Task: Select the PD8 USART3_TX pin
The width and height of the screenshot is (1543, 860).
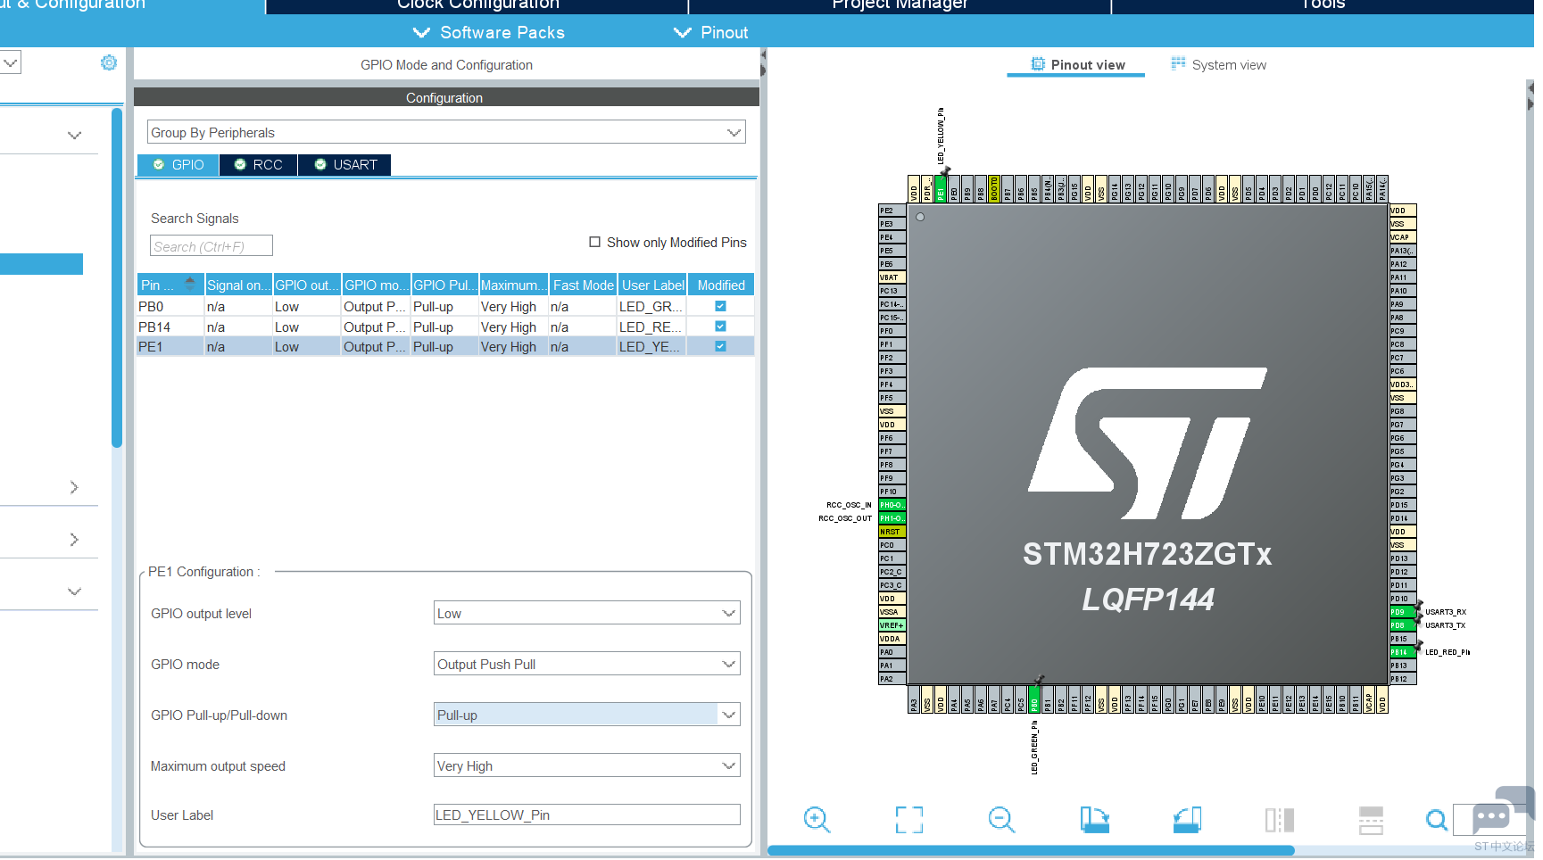Action: pos(1403,625)
